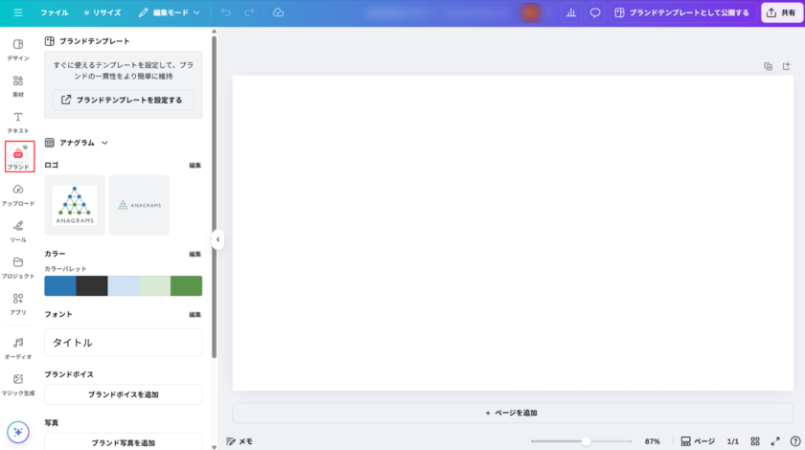
Task: Select the green color palette swatch
Action: [x=186, y=285]
